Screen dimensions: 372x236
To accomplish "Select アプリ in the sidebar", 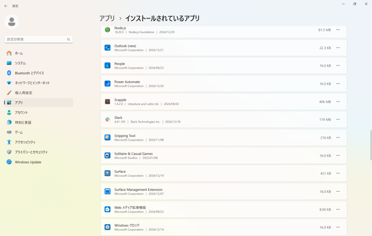I will tap(39, 102).
